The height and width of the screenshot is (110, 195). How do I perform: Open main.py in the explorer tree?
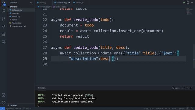pos(15,13)
